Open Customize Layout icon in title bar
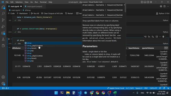This screenshot has height=96, width=171. tap(151, 2)
